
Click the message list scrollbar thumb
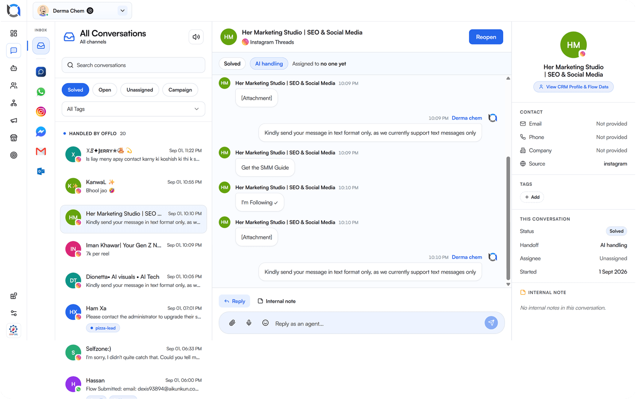[508, 218]
